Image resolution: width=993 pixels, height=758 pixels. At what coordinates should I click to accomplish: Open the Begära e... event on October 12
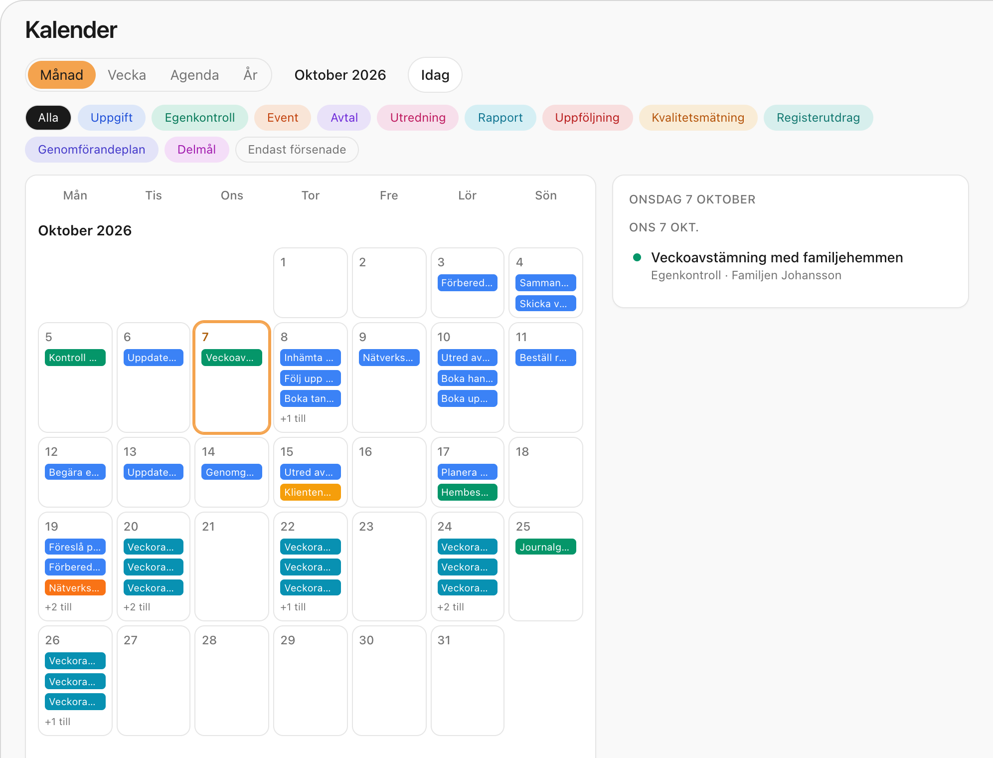tap(75, 472)
